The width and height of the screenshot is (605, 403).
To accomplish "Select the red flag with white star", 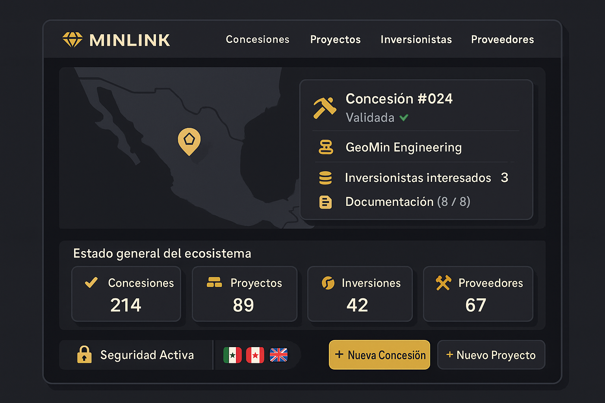I will pos(255,355).
